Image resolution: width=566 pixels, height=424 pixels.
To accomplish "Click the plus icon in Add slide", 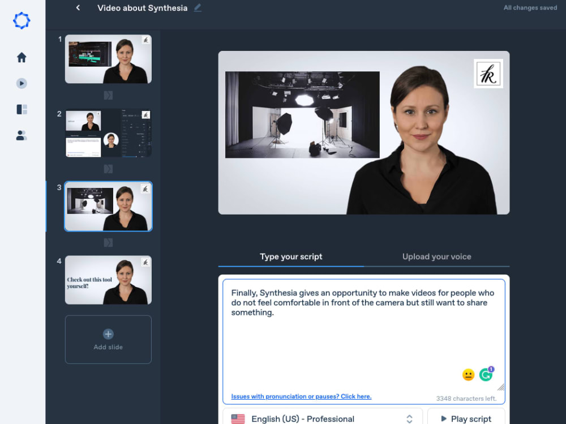I will click(x=108, y=334).
